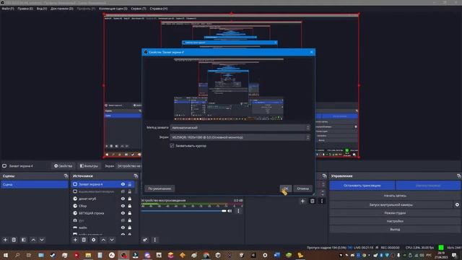
Task: Mute playback device with speaker icon
Action: [x=230, y=211]
